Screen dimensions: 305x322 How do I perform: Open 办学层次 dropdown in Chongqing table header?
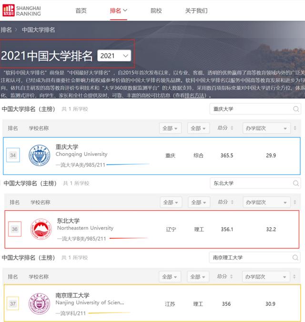pos(266,128)
